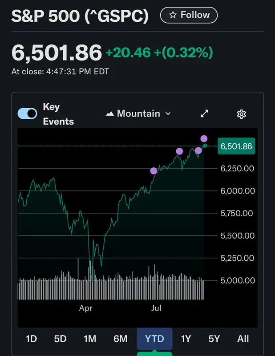This screenshot has width=275, height=356.
Task: Click the 6,000.00 axis label
Action: point(238,191)
